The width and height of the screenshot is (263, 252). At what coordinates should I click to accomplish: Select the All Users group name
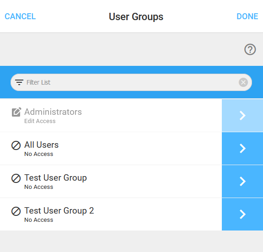coord(42,145)
